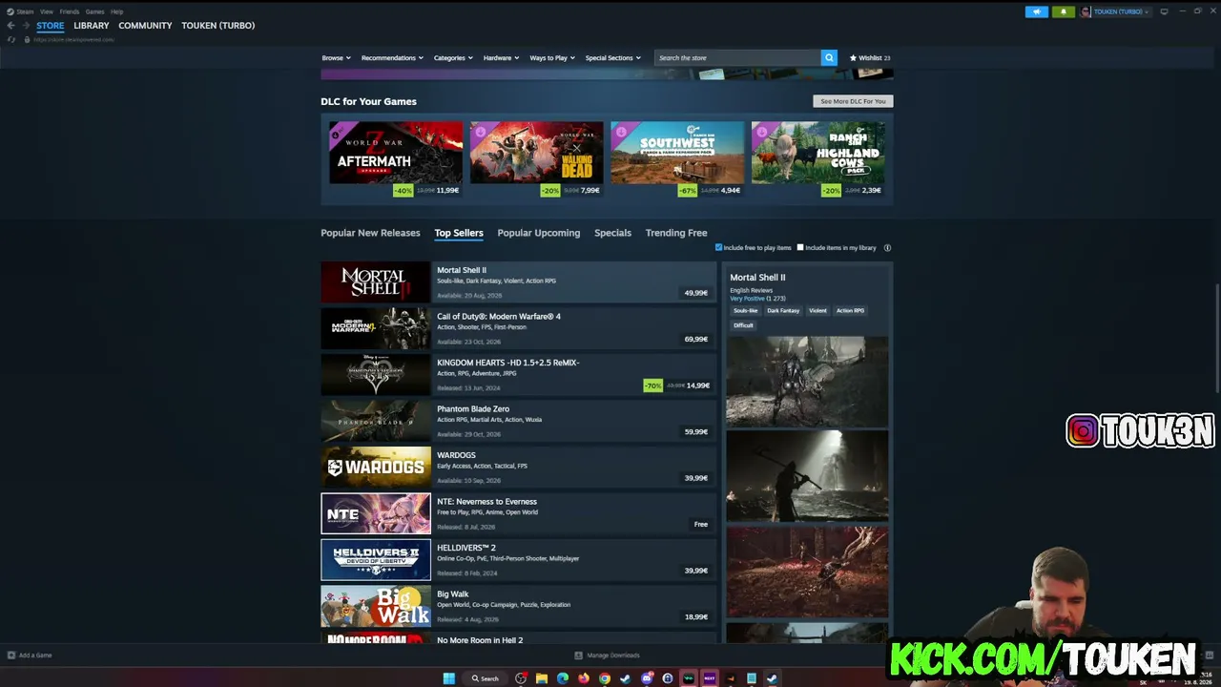Open the Hardware dropdown
The image size is (1221, 687).
501,58
